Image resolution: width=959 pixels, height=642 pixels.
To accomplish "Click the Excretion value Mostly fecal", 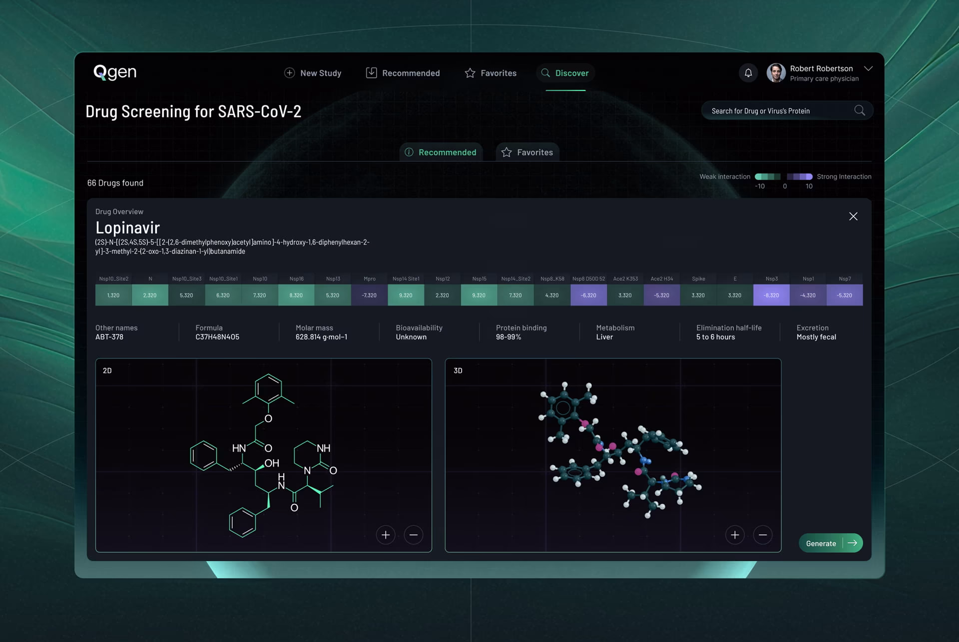I will coord(816,337).
